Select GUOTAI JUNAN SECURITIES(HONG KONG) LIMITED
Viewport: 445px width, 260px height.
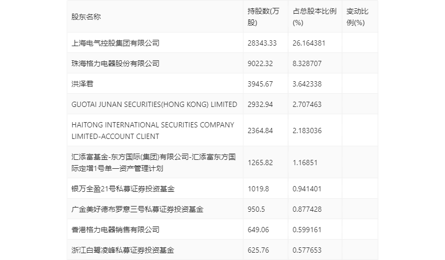154,104
